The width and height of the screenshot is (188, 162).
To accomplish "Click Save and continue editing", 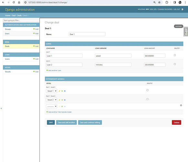I will [x=90, y=122].
